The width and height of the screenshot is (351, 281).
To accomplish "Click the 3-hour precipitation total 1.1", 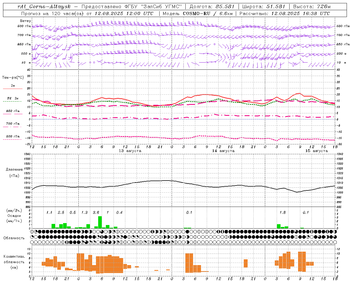I will point(49,213).
